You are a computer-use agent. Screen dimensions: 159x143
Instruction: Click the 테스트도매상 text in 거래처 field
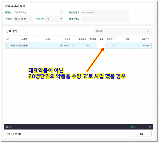pos(23,12)
